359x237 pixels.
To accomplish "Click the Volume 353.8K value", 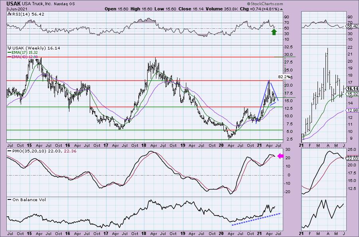I will click(222, 9).
